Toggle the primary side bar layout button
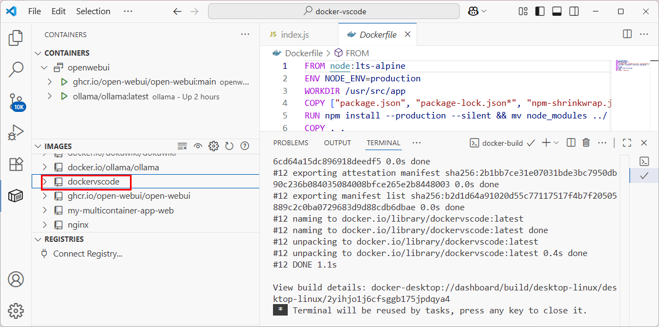Image resolution: width=659 pixels, height=327 pixels. (539, 11)
